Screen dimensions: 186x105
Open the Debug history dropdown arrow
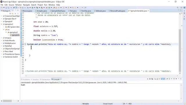(30, 8)
